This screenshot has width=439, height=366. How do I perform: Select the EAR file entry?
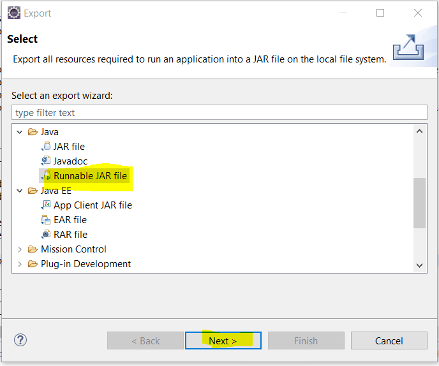coord(70,219)
